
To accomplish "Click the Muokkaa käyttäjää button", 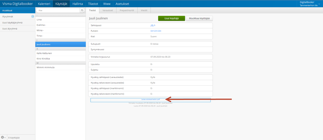I will [x=199, y=18].
